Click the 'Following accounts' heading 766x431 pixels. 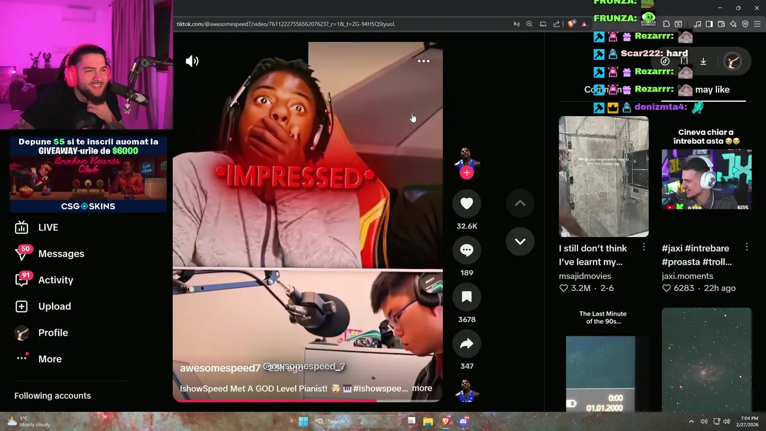[x=53, y=396]
